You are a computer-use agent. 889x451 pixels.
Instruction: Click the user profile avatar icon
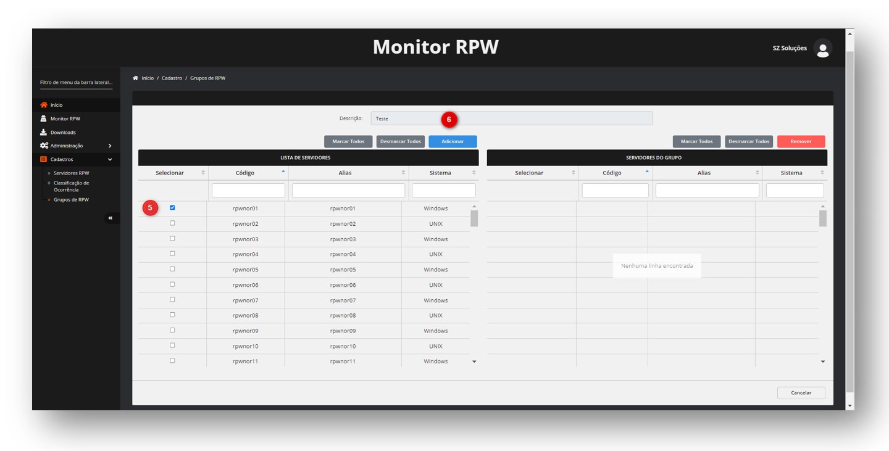(x=822, y=48)
